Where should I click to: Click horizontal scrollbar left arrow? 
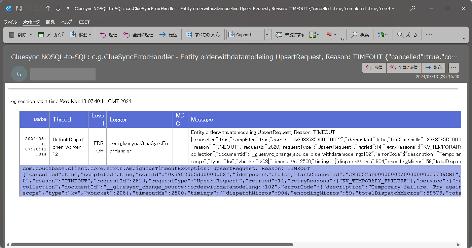[8, 245]
